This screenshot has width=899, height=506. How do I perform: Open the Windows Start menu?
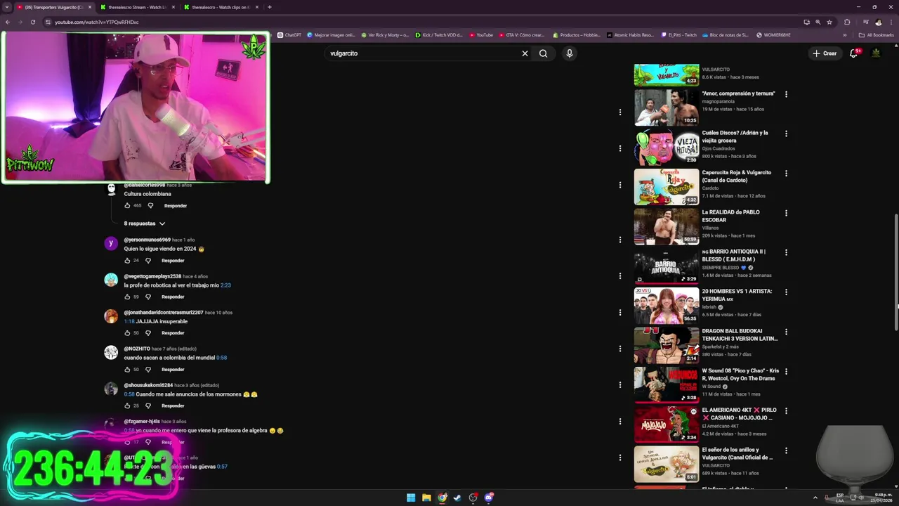[x=411, y=498]
